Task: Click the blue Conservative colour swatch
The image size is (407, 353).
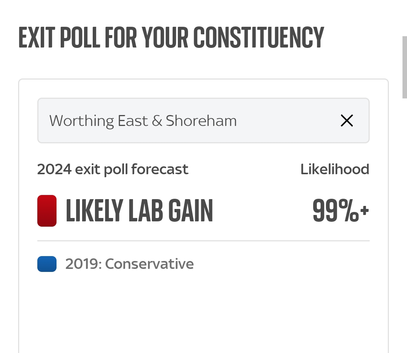Action: tap(47, 264)
